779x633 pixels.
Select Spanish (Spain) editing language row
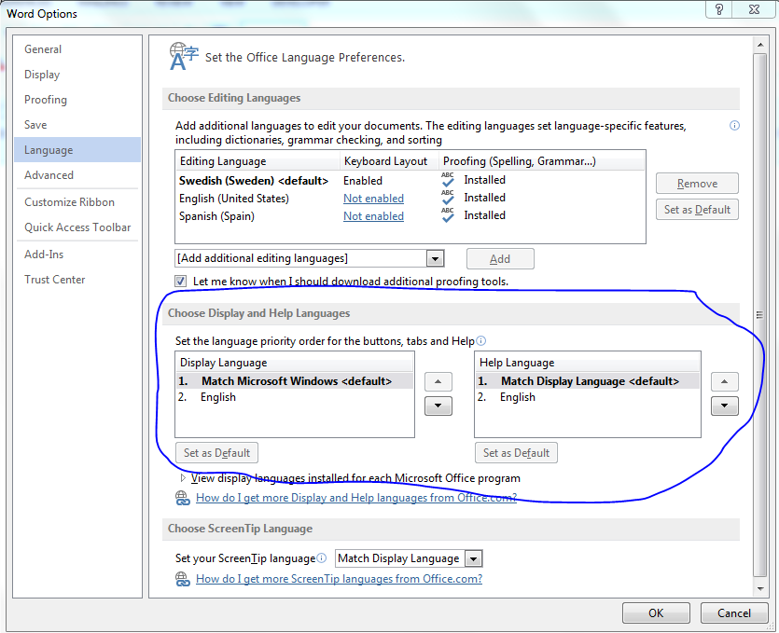click(x=410, y=216)
